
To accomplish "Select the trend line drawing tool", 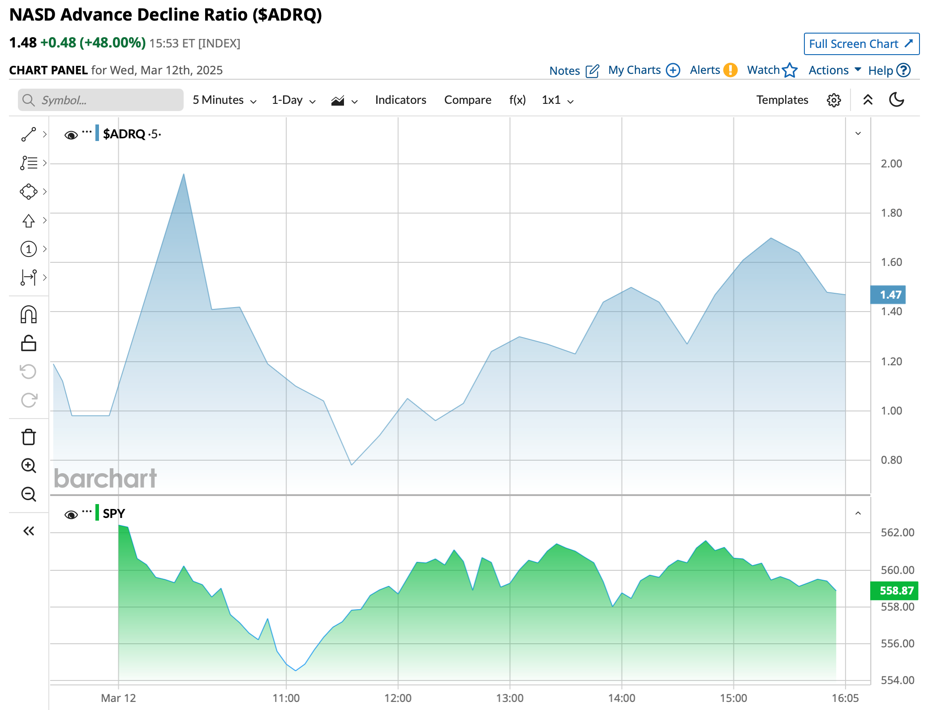I will click(29, 134).
